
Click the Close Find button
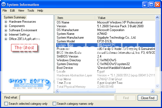click(x=147, y=98)
